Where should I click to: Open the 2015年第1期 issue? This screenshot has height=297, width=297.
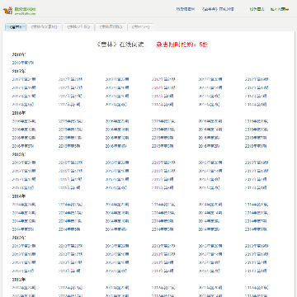click(256, 188)
